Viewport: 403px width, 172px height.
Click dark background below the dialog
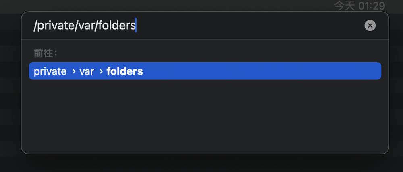coord(201,164)
